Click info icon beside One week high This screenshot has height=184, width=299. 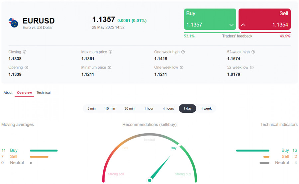tap(183, 52)
